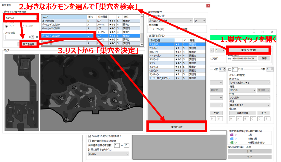Select プテラ row in Pokémon list
Image resolution: width=281 pixels, height=162 pixels.
(x=177, y=63)
